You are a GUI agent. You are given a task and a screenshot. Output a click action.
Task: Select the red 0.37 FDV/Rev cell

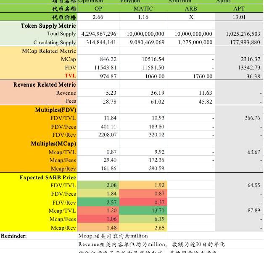(x=143, y=202)
